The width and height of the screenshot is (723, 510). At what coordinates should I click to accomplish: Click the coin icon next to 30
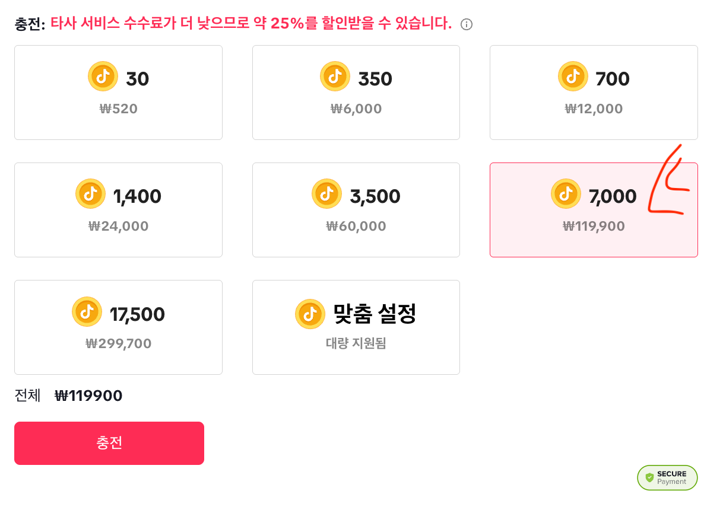103,76
